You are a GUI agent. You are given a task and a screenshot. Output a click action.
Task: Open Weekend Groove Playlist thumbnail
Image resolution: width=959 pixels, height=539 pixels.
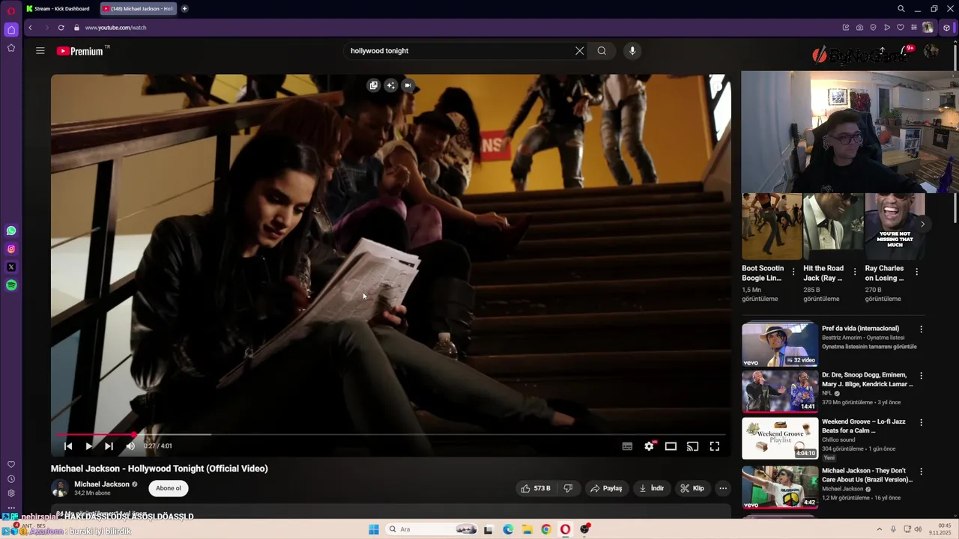click(780, 438)
